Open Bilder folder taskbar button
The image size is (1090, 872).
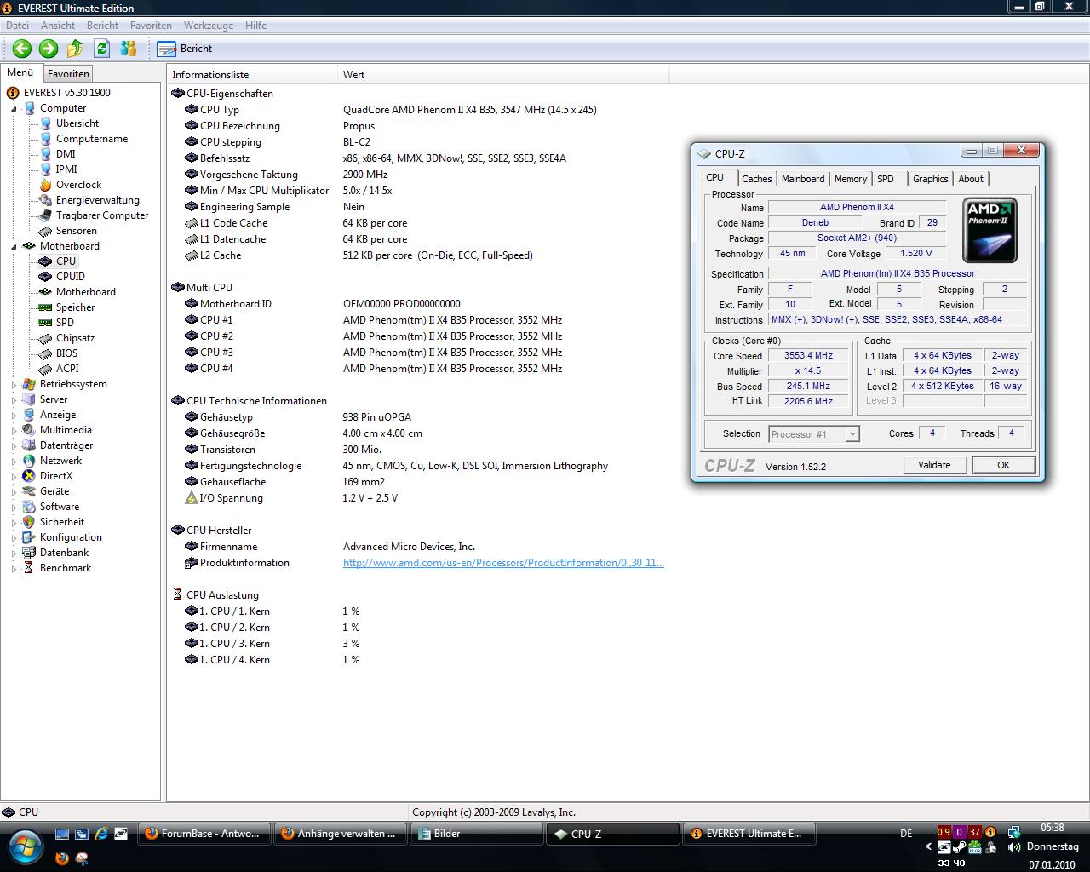click(477, 834)
